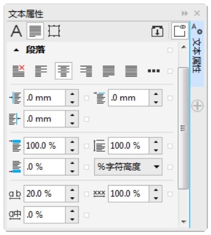The image size is (211, 235).
Task: Select the Character tab with the A icon
Action: [x=16, y=31]
